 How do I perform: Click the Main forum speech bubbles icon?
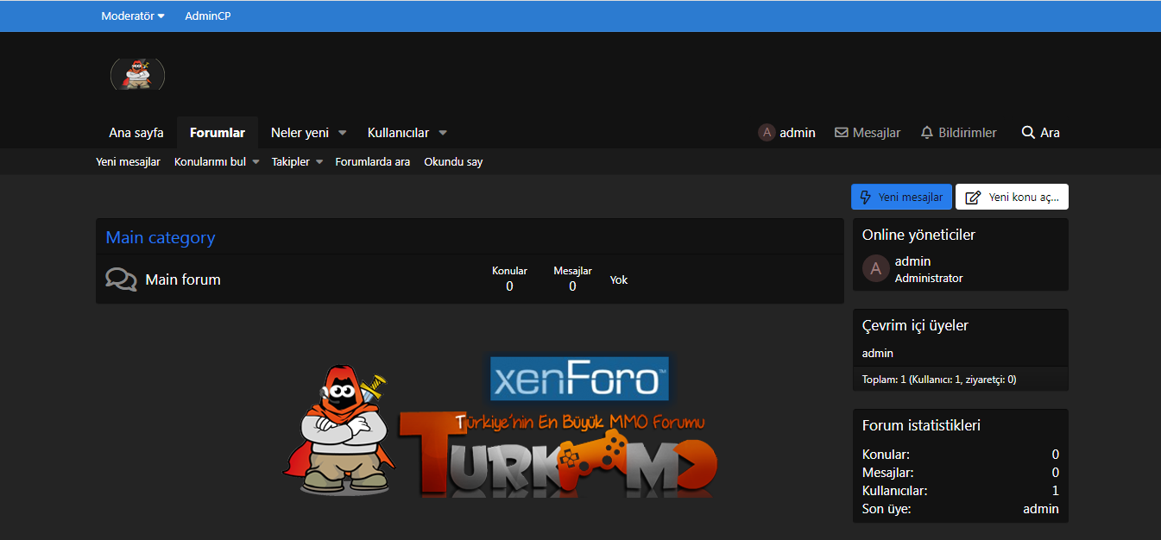[x=121, y=279]
